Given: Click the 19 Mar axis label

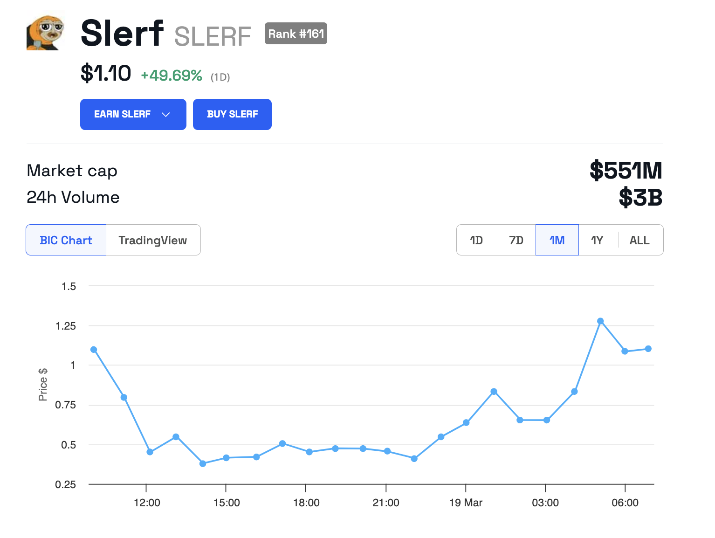Looking at the screenshot, I should click(466, 503).
